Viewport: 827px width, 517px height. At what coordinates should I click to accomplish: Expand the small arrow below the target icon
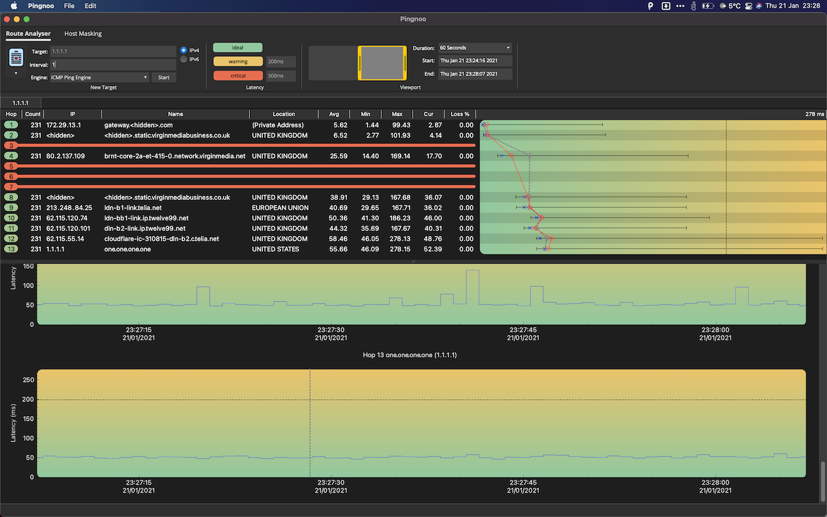(x=16, y=73)
